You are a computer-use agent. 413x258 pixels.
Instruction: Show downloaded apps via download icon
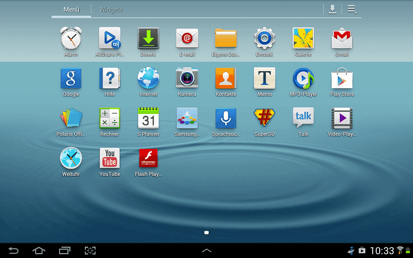(332, 9)
